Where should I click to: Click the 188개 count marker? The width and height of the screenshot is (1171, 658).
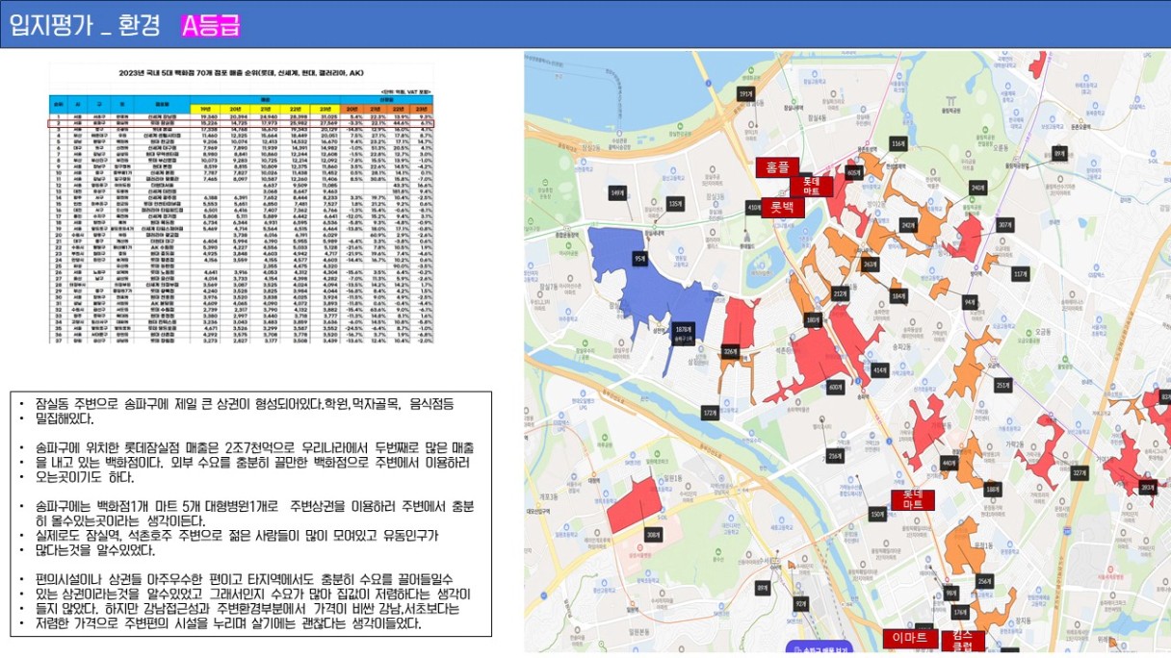[x=992, y=489]
